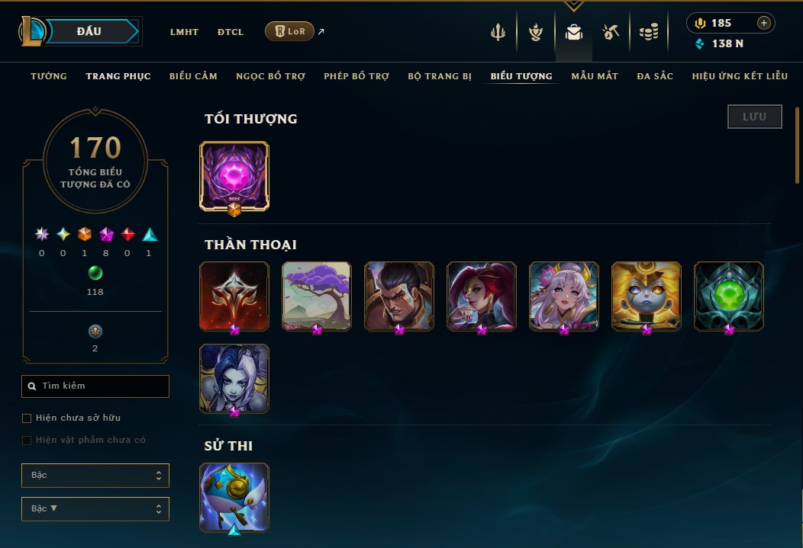Click the LoR launcher badge
Image resolution: width=803 pixels, height=548 pixels.
coord(289,31)
